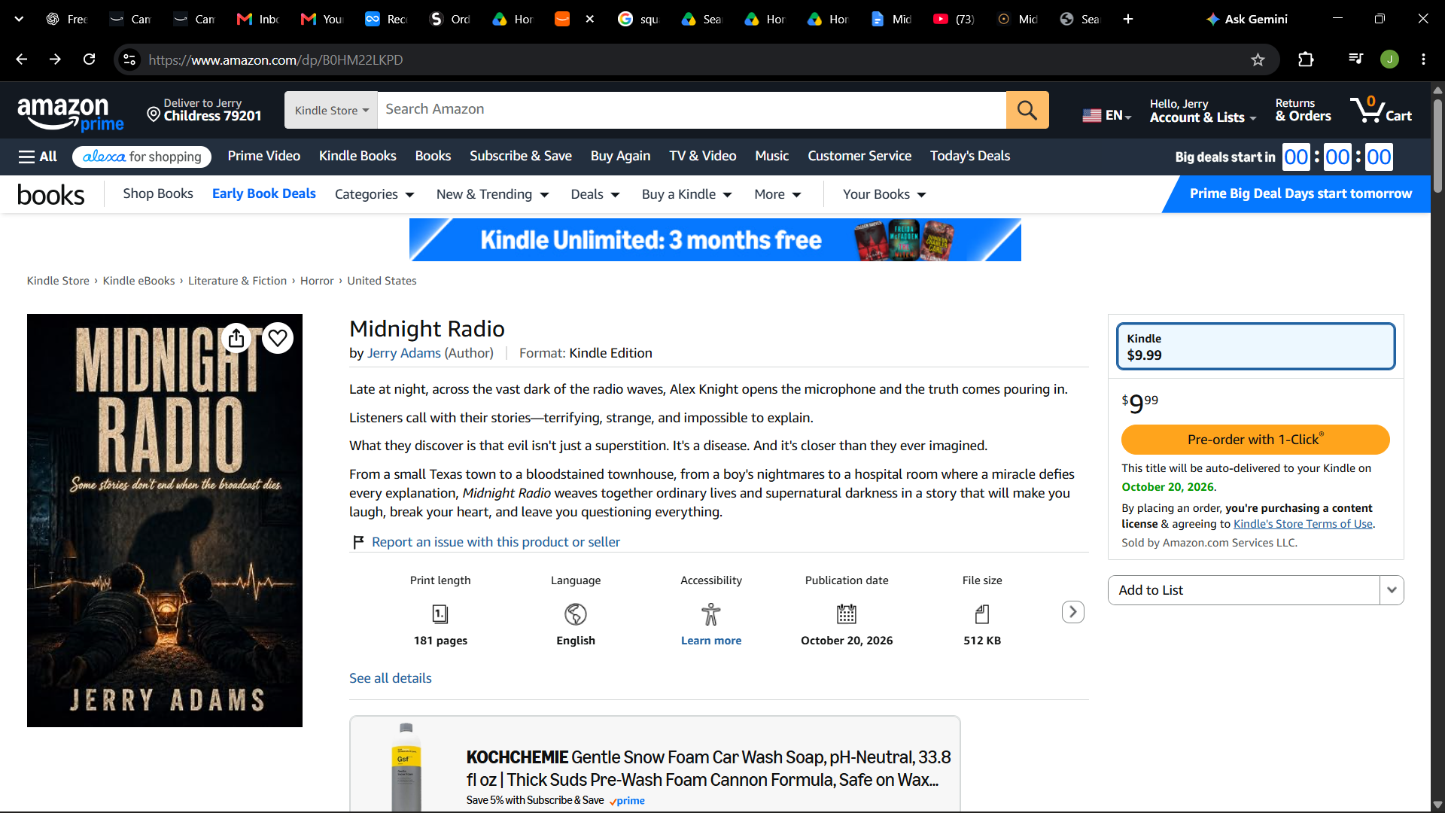Click the orange search magnifier button
This screenshot has width=1445, height=813.
[1027, 110]
